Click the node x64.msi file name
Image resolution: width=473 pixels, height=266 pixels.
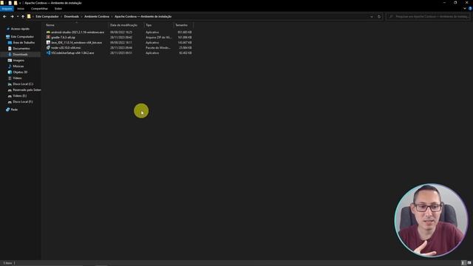pos(66,47)
